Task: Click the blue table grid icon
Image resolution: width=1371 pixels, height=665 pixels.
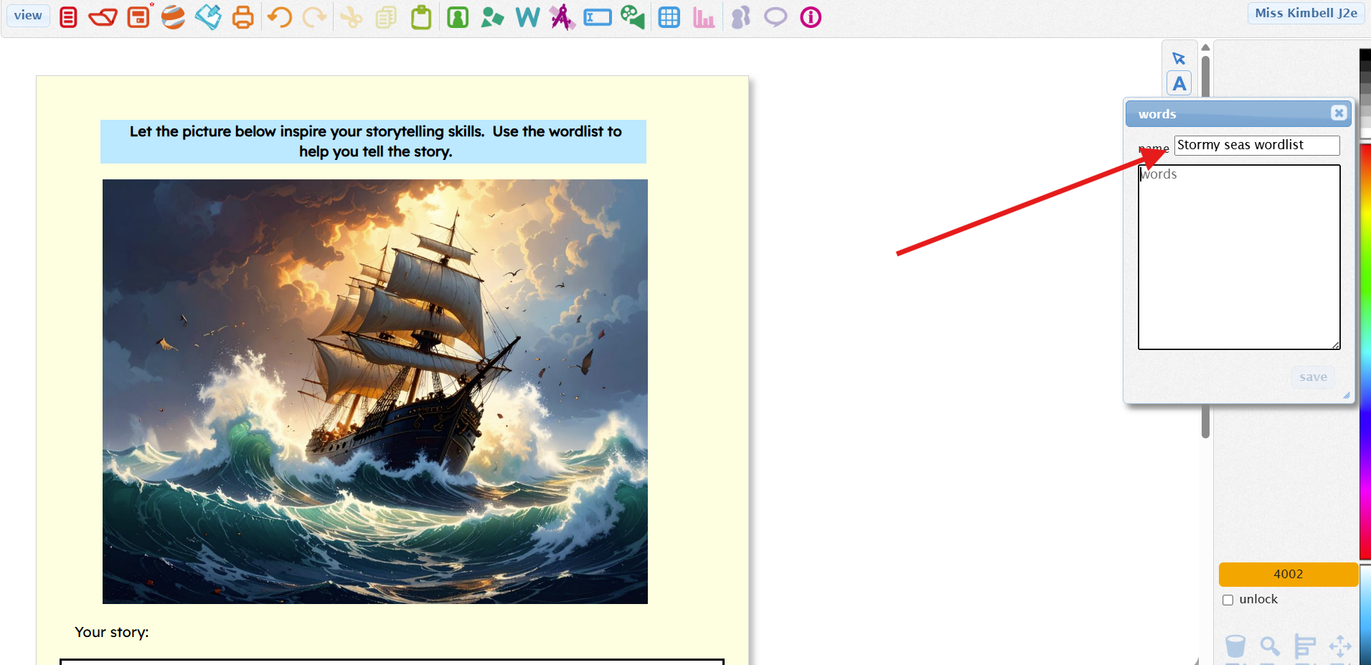Action: 669,17
